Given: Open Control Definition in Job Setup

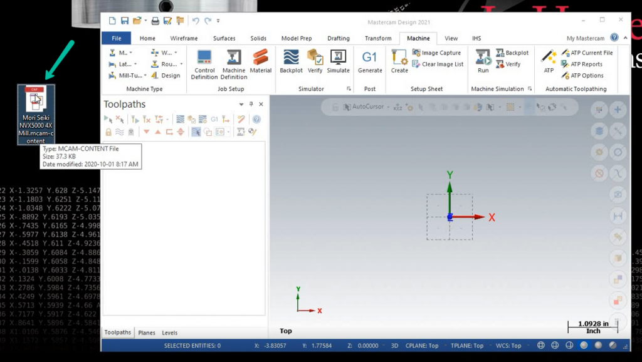Looking at the screenshot, I should click(204, 65).
